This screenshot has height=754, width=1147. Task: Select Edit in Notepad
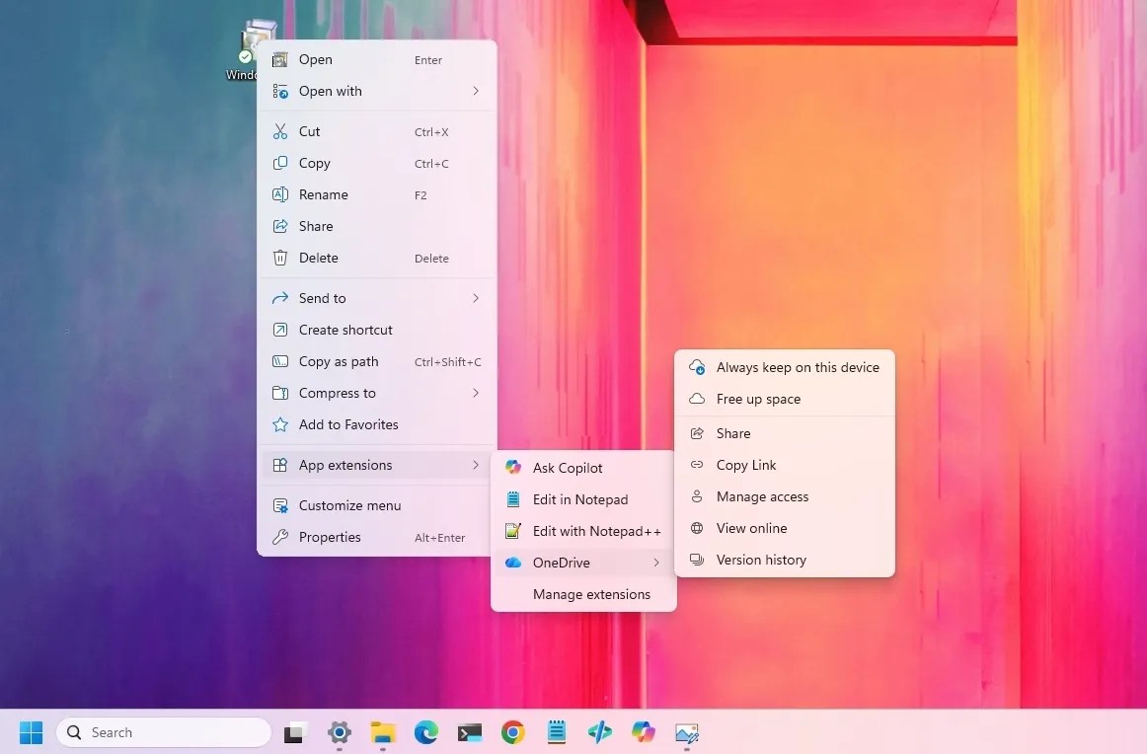(583, 499)
